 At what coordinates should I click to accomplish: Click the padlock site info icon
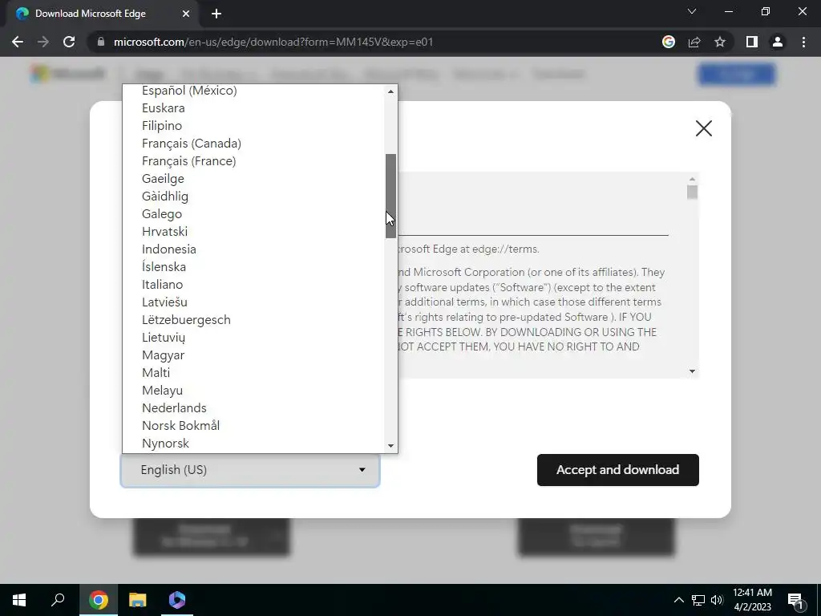[x=101, y=42]
